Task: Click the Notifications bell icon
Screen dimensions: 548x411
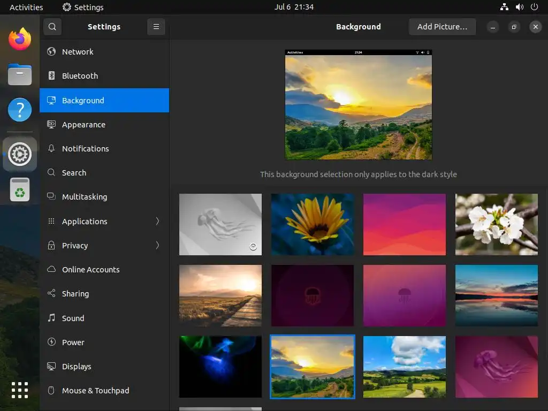Action: [x=51, y=148]
